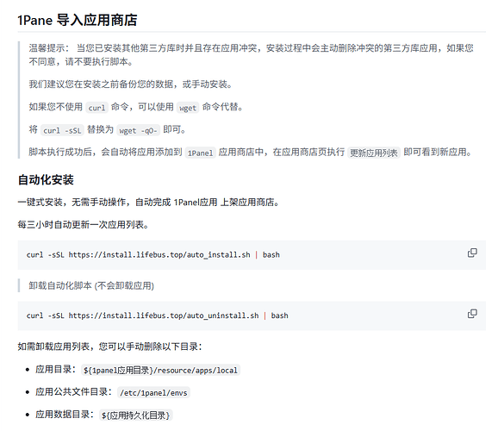Click the '自动化安装' section heading

tap(46, 179)
